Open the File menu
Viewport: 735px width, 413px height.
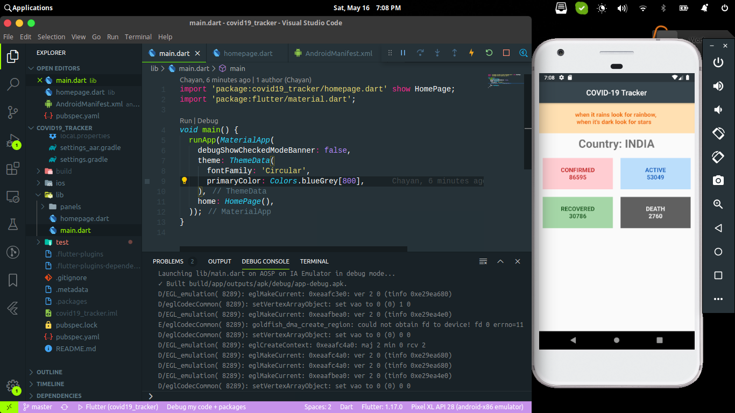point(8,37)
